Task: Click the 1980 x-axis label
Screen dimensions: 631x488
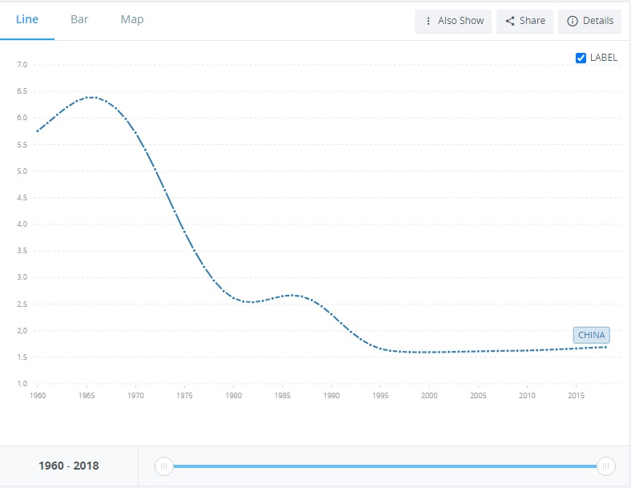Action: [234, 395]
